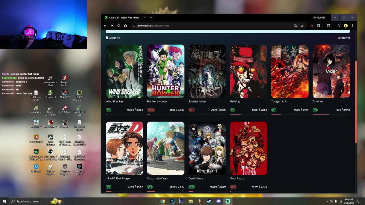Select R.A.T. Human Error desktop shortcut

click(79, 96)
